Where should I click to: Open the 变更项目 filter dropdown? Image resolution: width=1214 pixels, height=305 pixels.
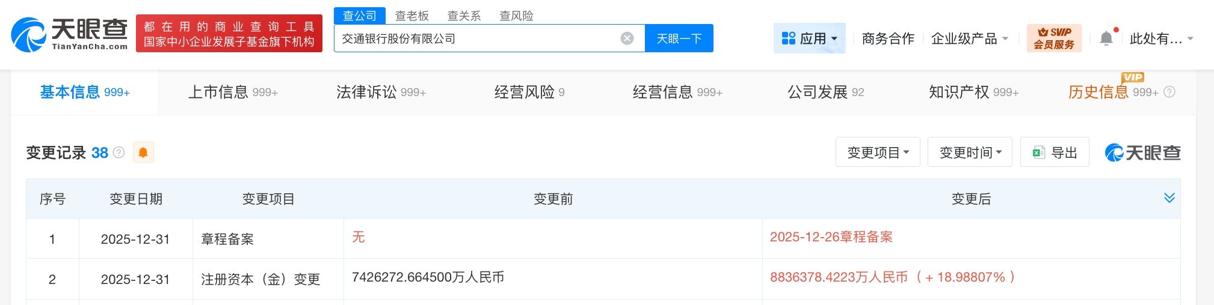(878, 152)
